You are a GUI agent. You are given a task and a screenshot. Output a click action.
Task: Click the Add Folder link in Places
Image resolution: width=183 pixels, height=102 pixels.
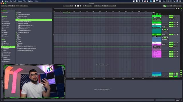(6, 61)
